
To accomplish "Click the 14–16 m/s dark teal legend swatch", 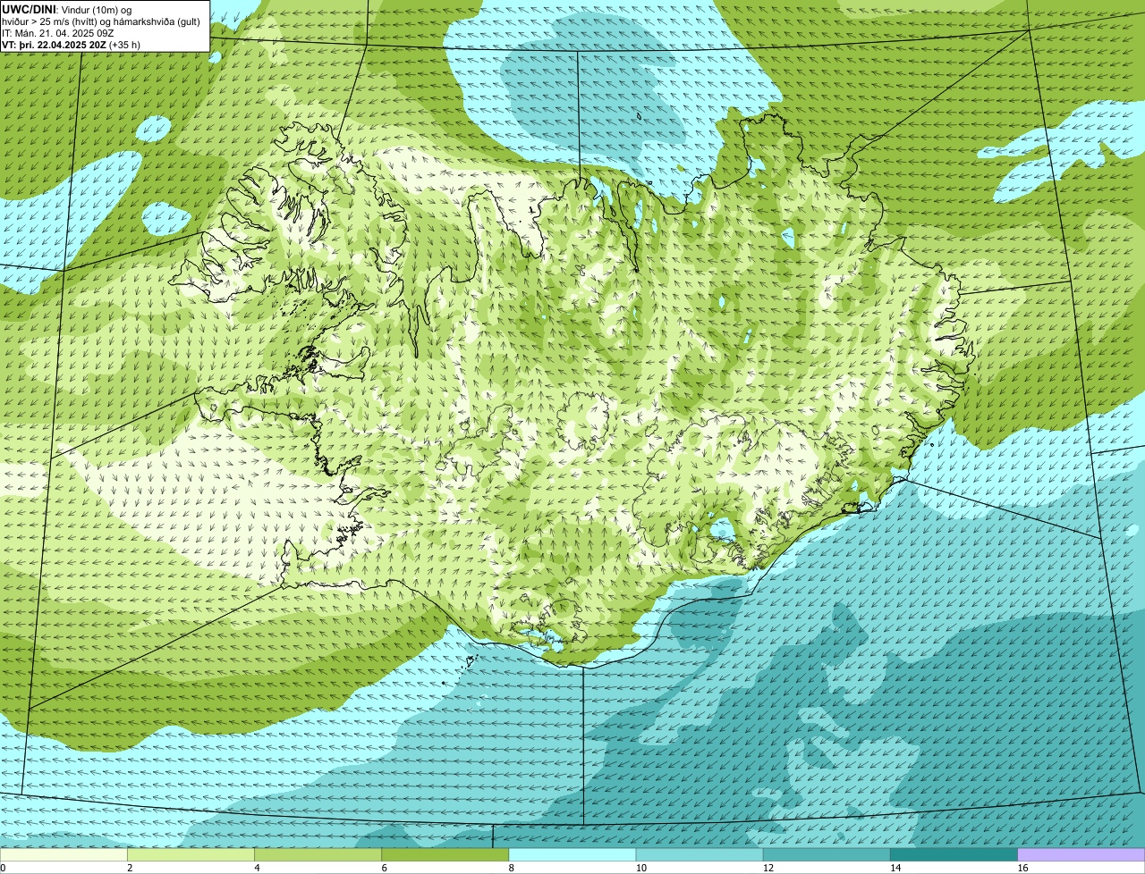I will [x=954, y=855].
